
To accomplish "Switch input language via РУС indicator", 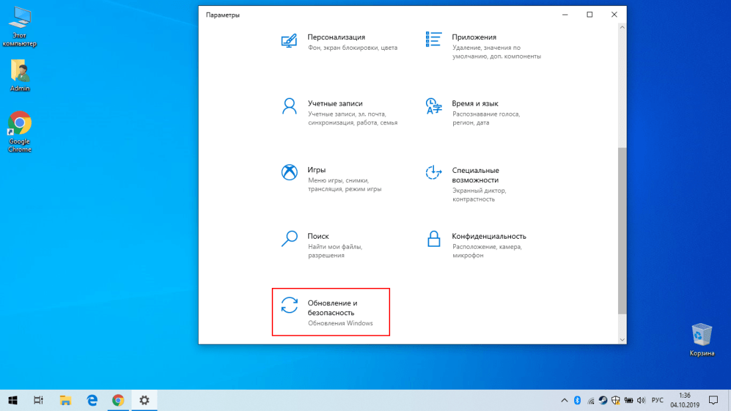I will point(657,400).
